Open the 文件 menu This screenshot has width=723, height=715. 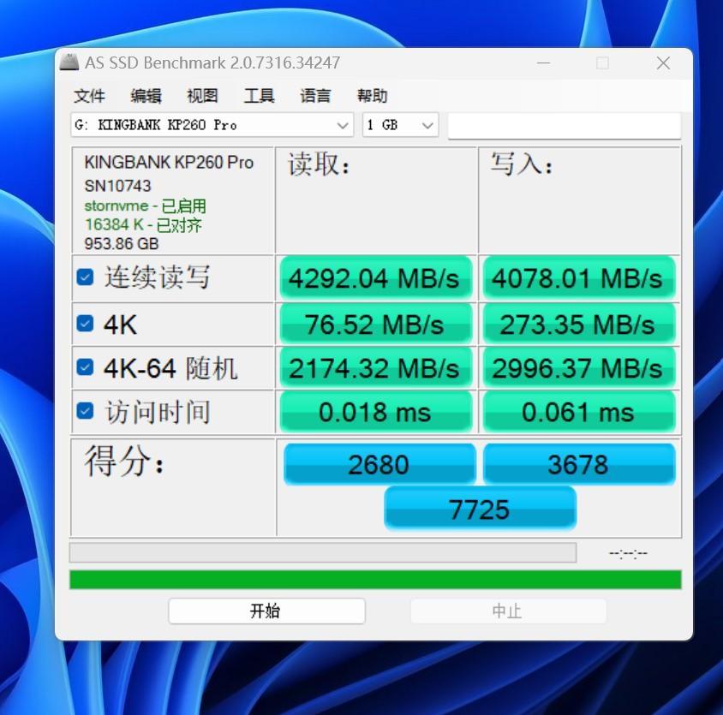pos(89,96)
